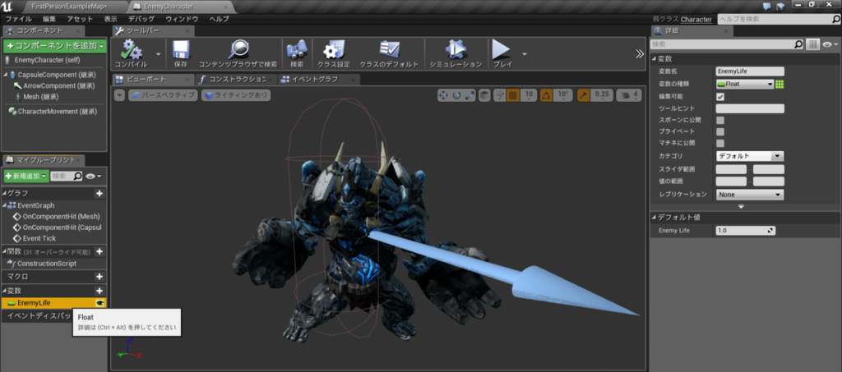This screenshot has width=842, height=372.
Task: Open レプリケーション None dropdown
Action: click(750, 195)
